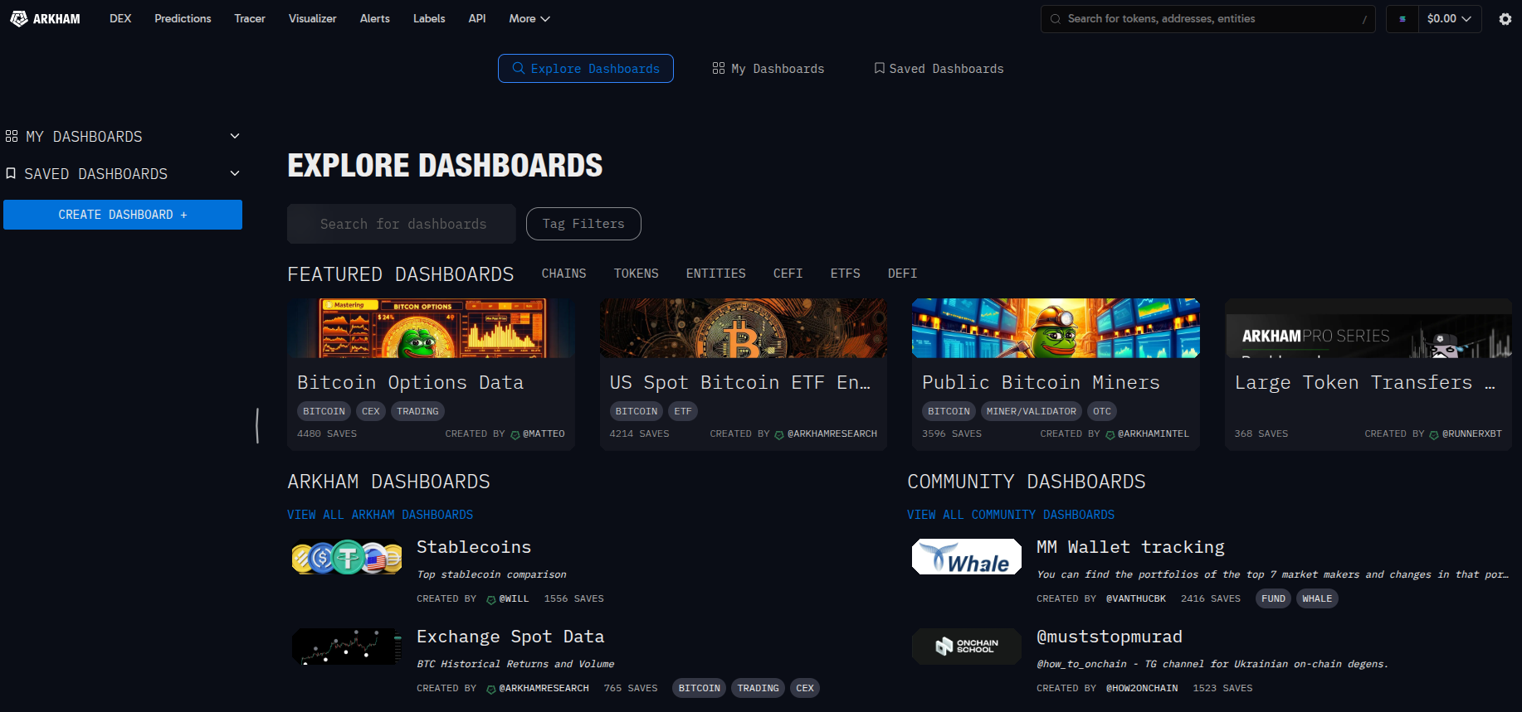This screenshot has height=712, width=1522.
Task: Click the WHALE tag on MM Wallet tracking
Action: click(1317, 598)
